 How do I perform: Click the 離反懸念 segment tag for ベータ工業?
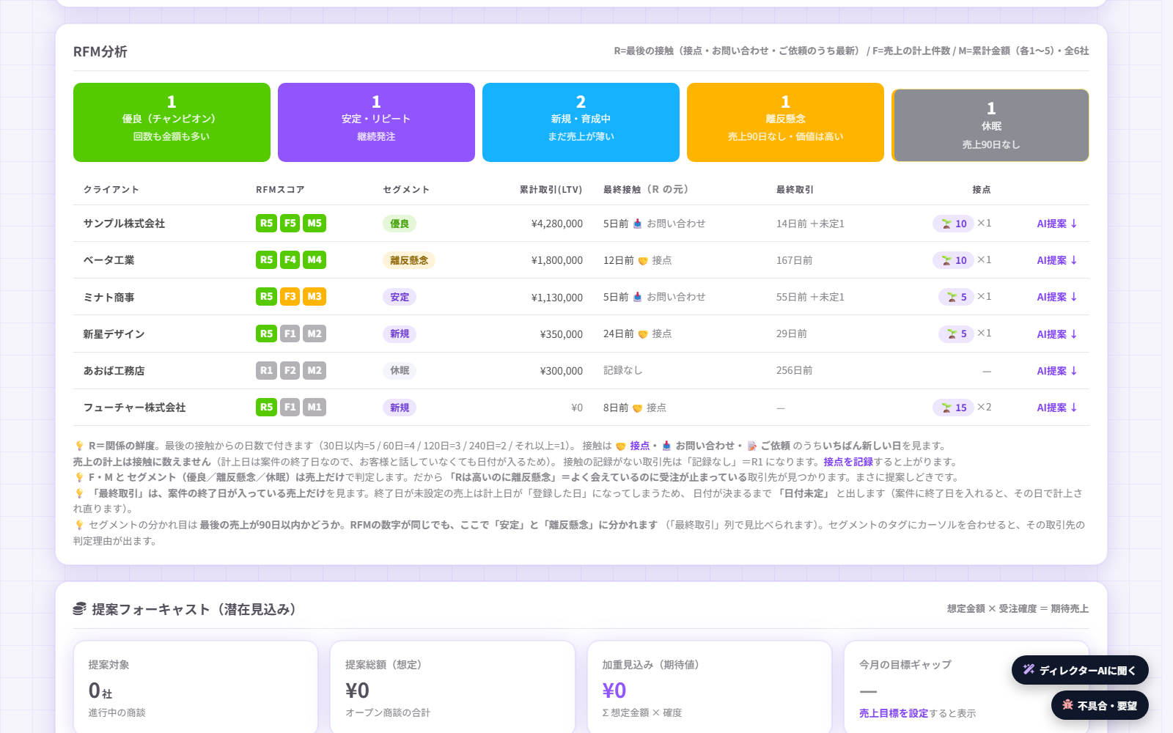409,260
